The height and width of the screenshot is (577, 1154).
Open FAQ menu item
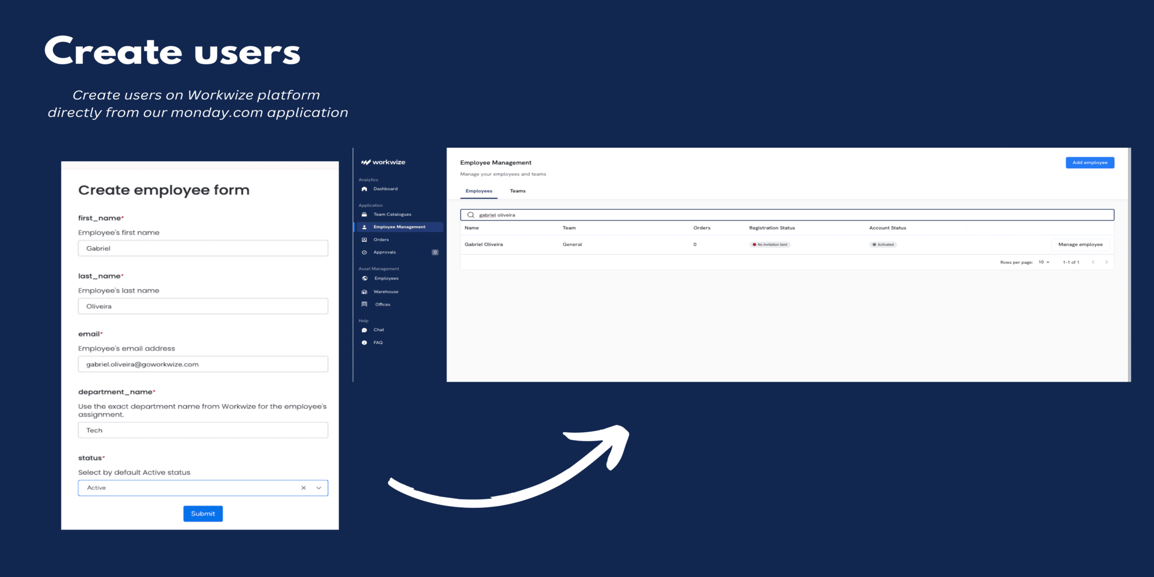click(378, 343)
